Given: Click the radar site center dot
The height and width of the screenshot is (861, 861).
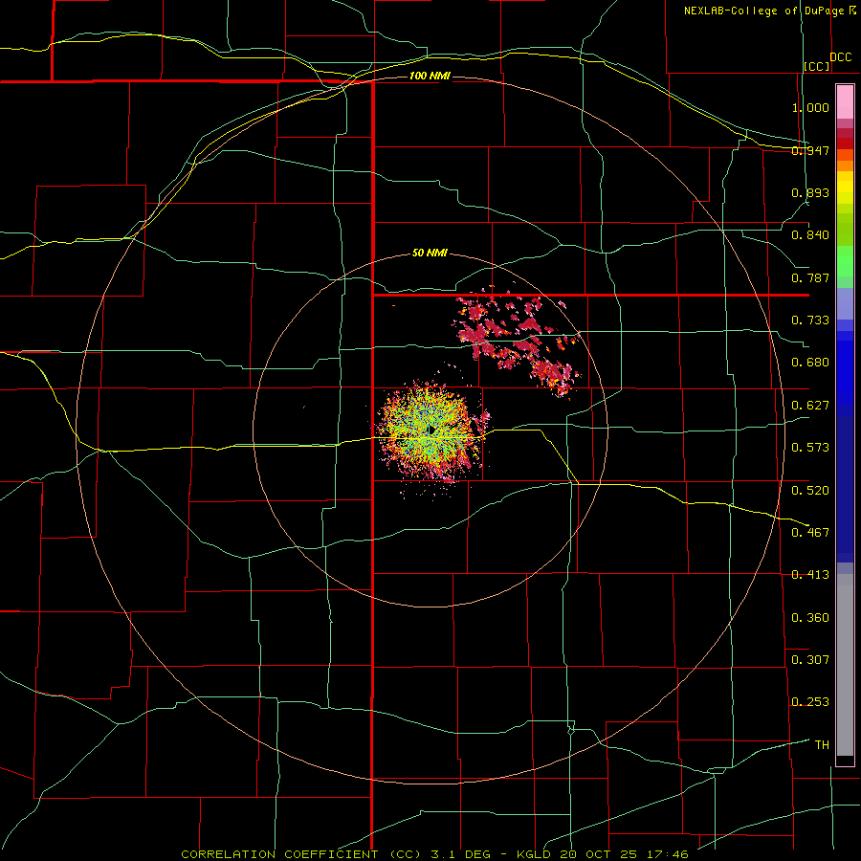Looking at the screenshot, I should point(431,430).
